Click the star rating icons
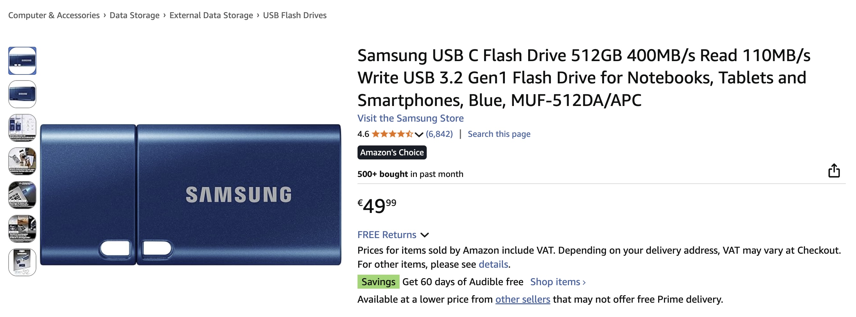Screen dimensions: 856x317 point(392,134)
